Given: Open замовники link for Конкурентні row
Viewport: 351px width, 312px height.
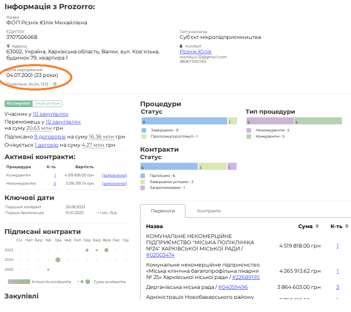Looking at the screenshot, I should coord(114,175).
